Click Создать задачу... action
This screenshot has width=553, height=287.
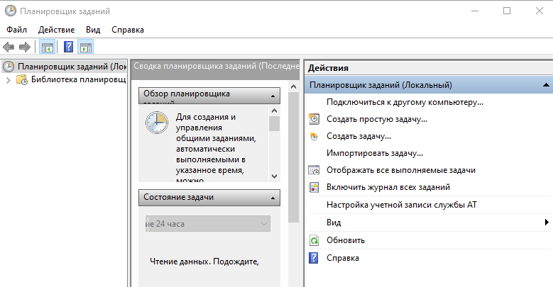358,136
